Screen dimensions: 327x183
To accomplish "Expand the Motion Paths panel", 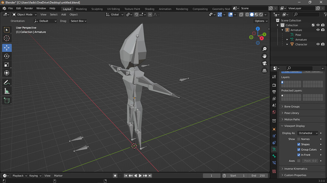I will [x=301, y=119].
